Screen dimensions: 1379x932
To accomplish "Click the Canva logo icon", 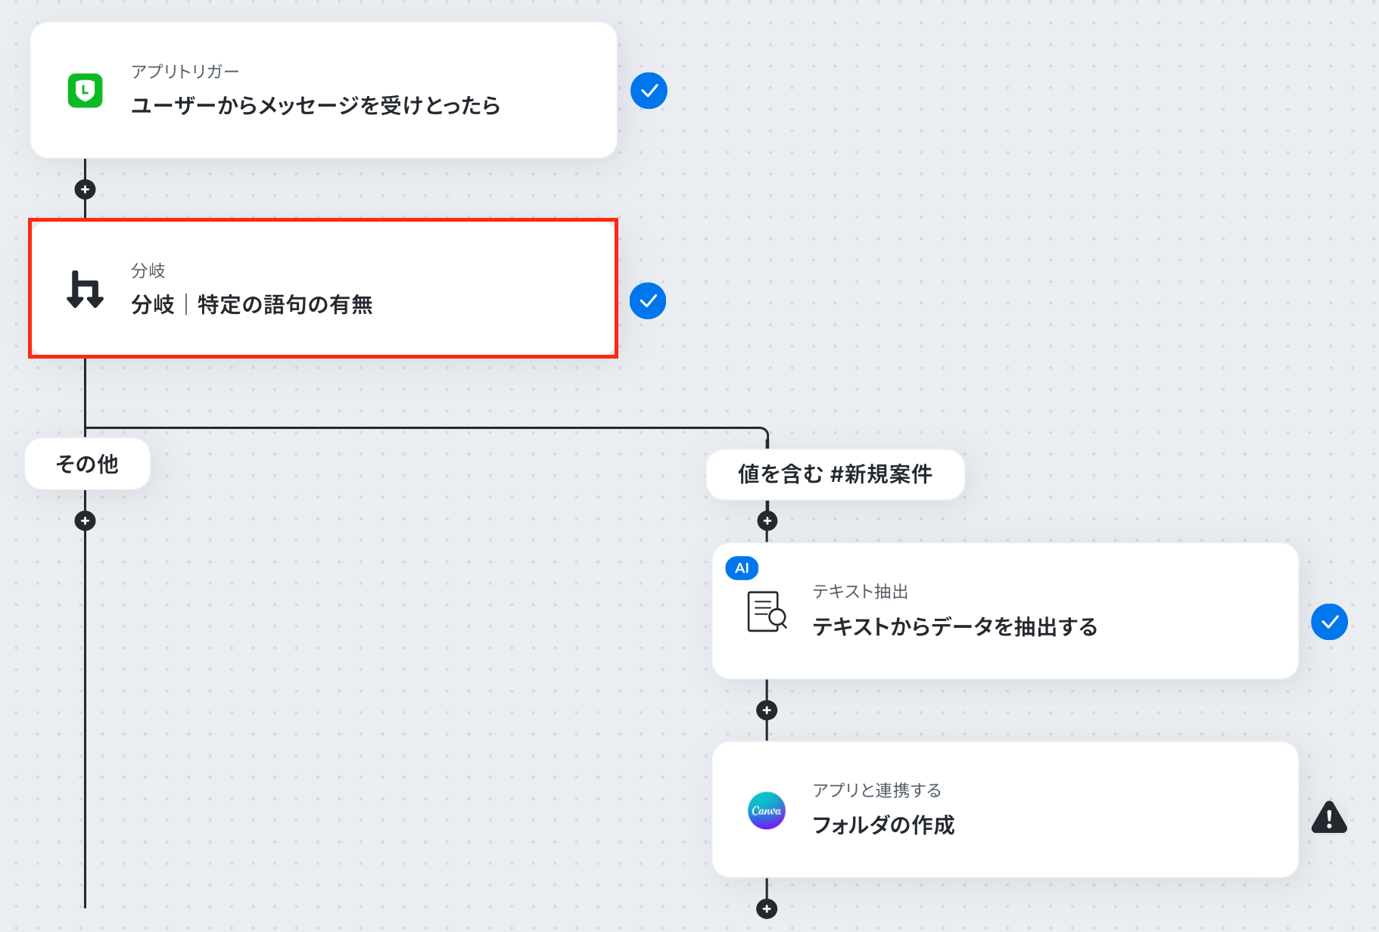I will coord(766,810).
